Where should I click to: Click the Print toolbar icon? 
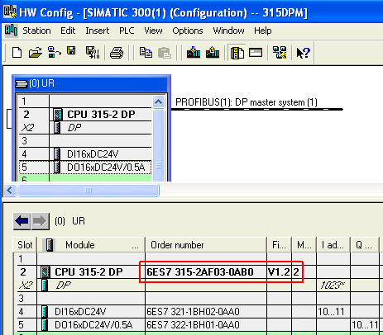click(117, 53)
